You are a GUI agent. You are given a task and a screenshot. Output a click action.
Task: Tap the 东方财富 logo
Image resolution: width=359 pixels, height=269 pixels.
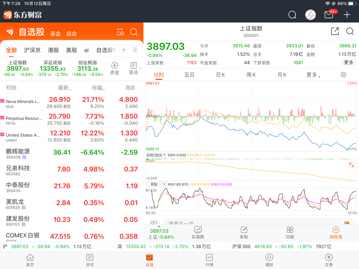[23, 15]
